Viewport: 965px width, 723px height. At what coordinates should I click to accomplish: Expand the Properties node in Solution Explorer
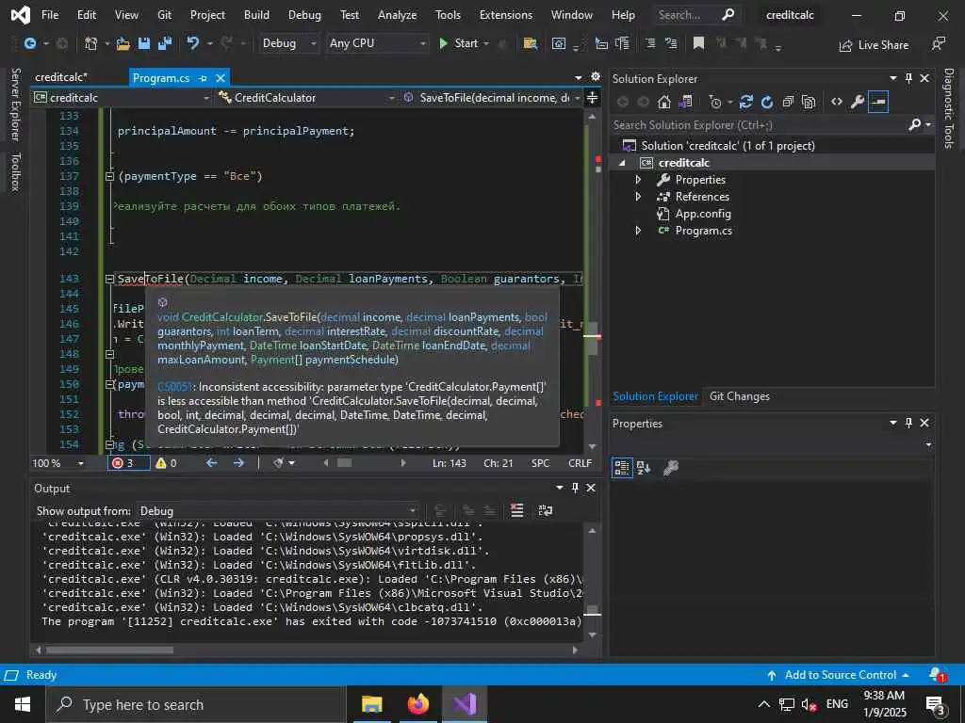point(638,180)
